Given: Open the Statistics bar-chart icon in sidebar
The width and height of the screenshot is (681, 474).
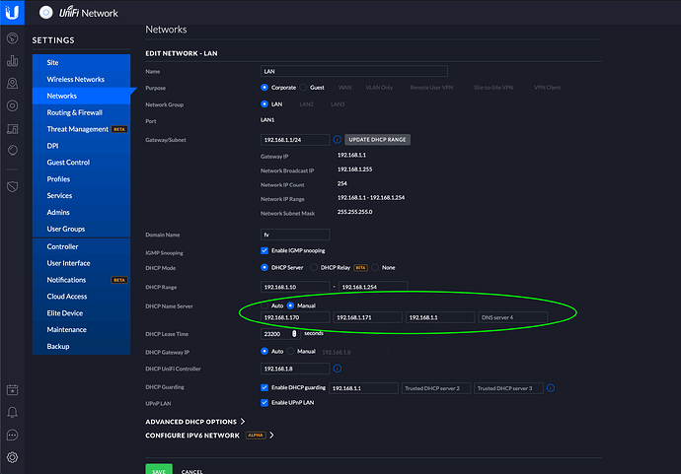Looking at the screenshot, I should tap(13, 60).
